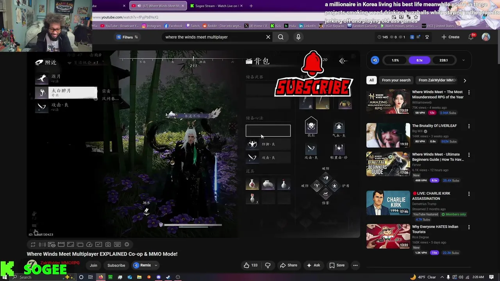Click the 228.1 stat pill
The height and width of the screenshot is (281, 500).
click(x=443, y=60)
